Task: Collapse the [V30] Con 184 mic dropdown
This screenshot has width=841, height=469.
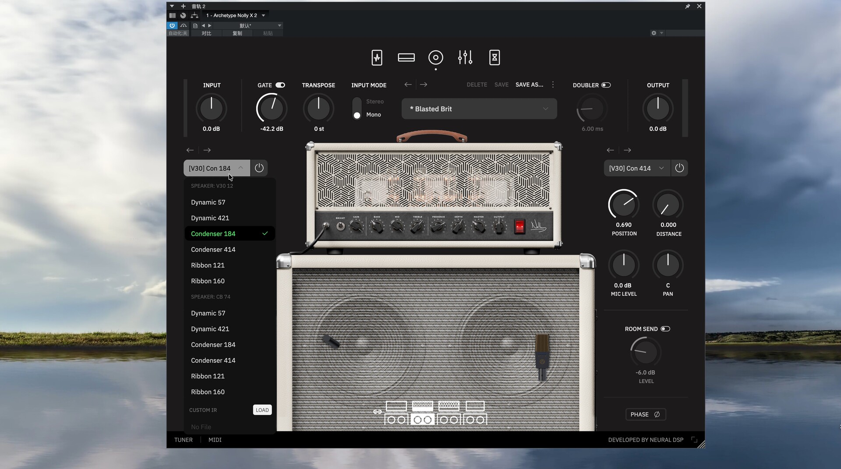Action: coord(216,168)
